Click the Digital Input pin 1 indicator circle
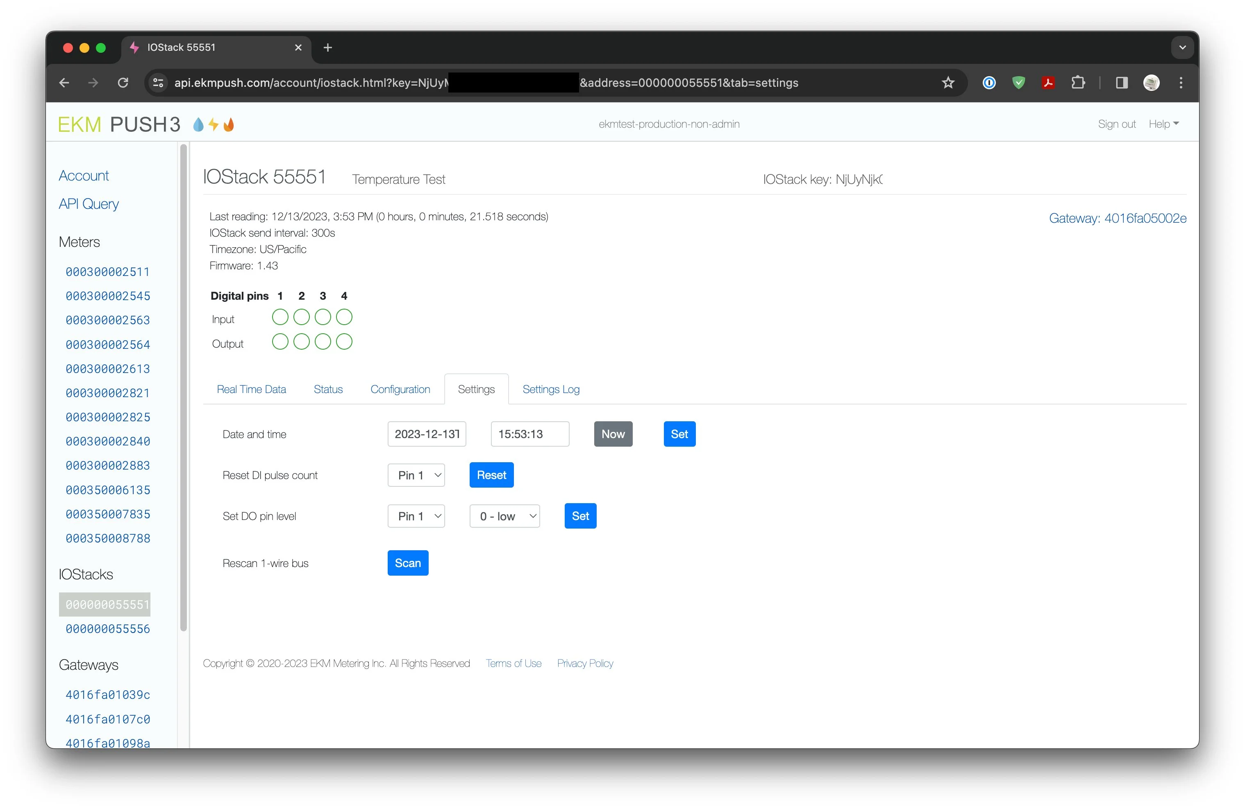 [280, 317]
